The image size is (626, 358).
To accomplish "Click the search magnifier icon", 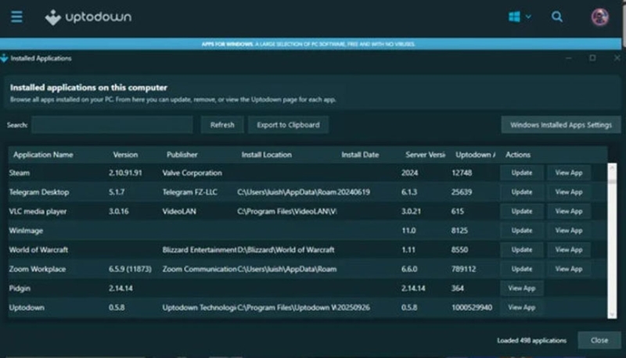I will pyautogui.click(x=557, y=16).
